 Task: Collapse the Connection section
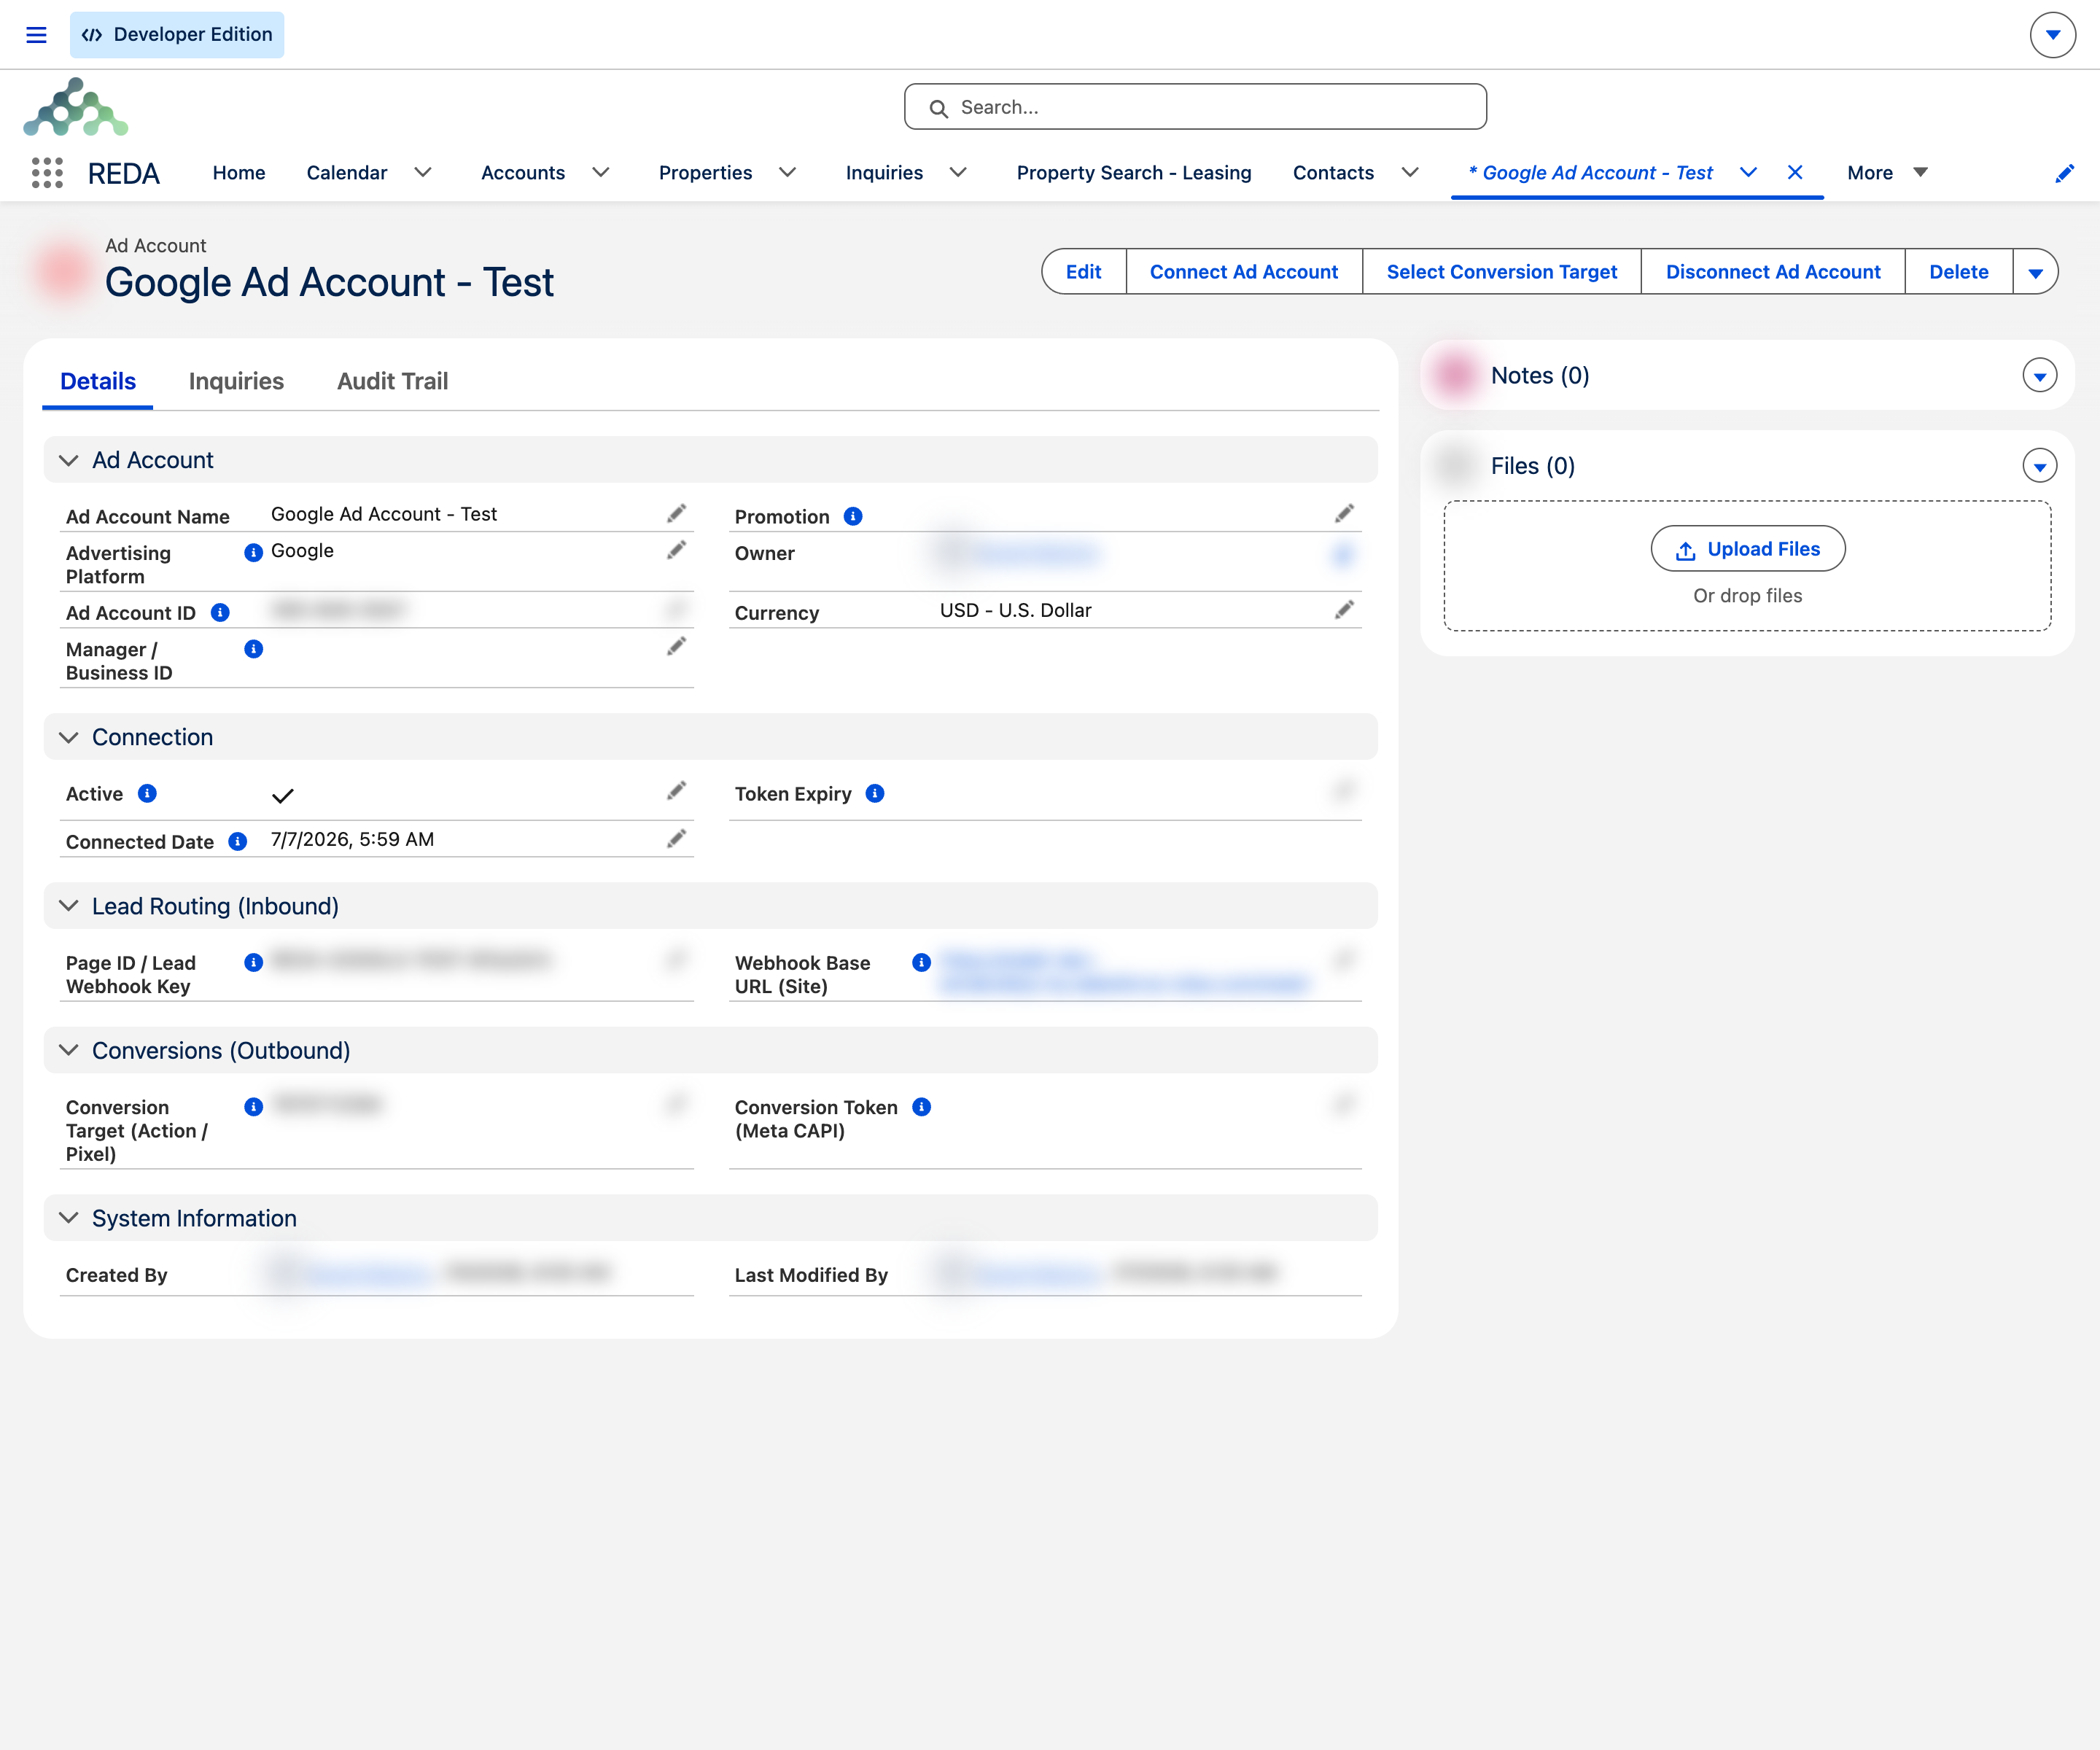(69, 737)
